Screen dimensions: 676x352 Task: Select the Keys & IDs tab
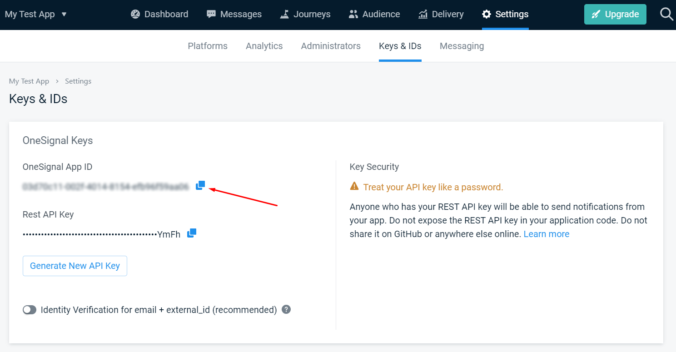[400, 46]
